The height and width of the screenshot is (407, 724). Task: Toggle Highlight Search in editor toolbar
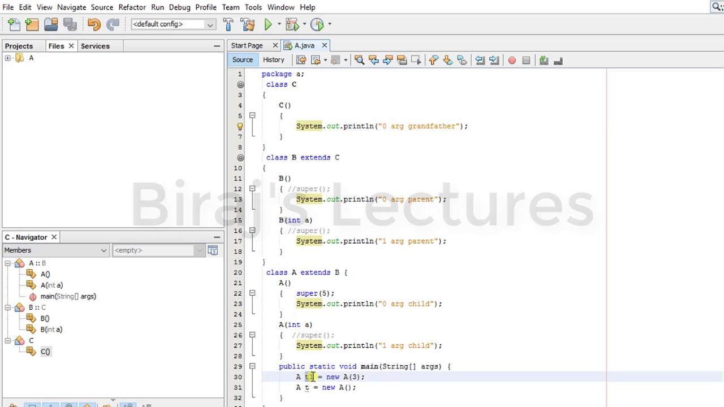(402, 60)
